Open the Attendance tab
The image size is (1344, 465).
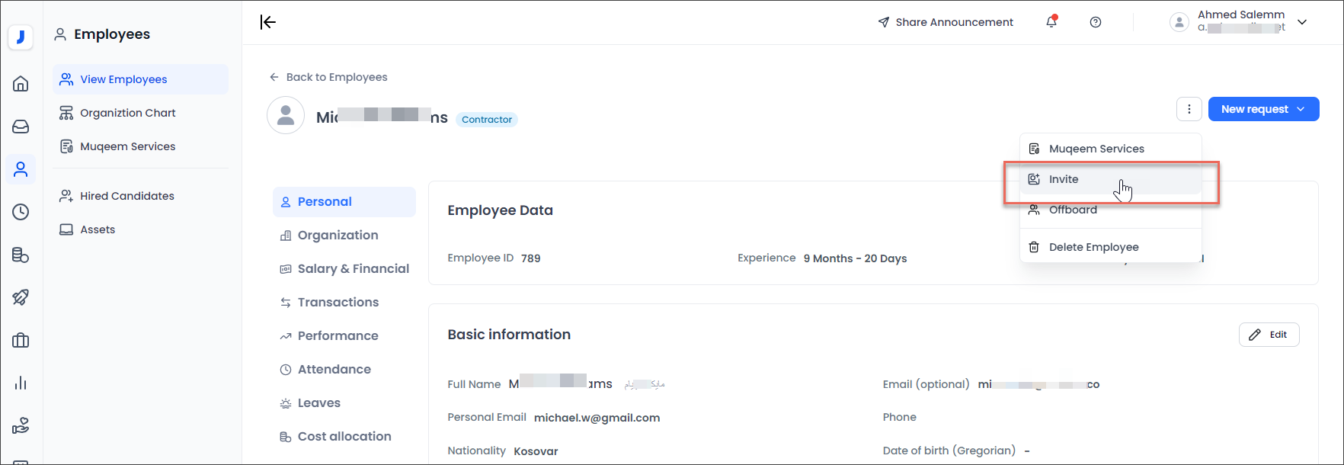pos(334,369)
